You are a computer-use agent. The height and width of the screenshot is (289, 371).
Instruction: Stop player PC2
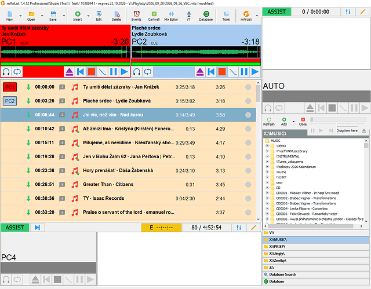point(222,72)
